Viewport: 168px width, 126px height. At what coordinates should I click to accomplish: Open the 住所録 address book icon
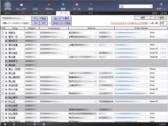[x=7, y=5]
